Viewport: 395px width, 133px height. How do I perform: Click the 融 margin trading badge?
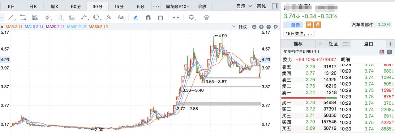[309, 25]
